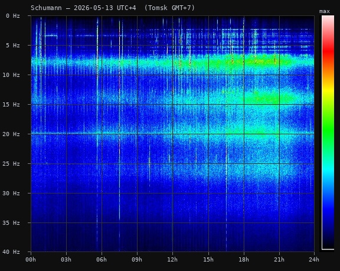340x271 pixels.
Task: Click the 10 Hz frequency label
Action: (11, 75)
